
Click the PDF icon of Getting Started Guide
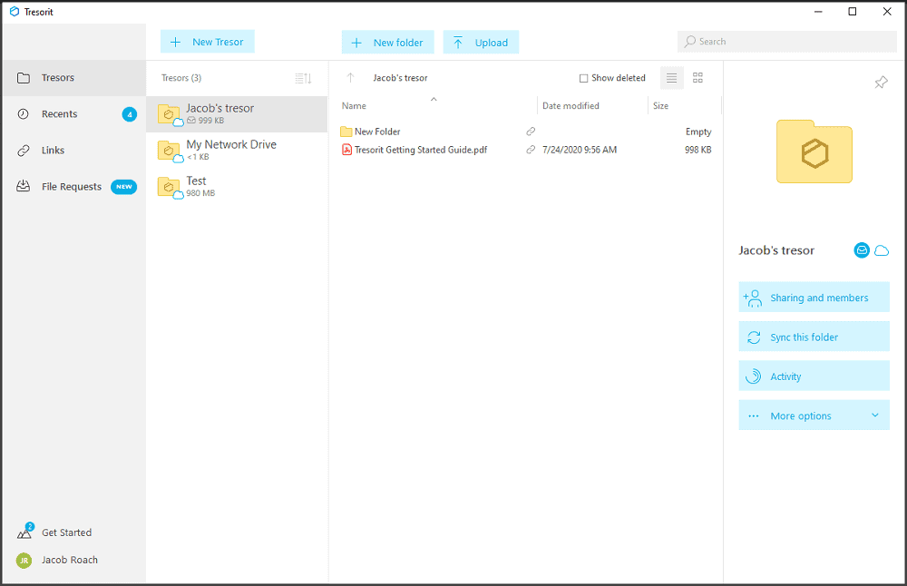[x=346, y=150]
